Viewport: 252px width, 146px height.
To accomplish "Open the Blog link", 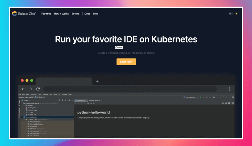I will 96,14.
